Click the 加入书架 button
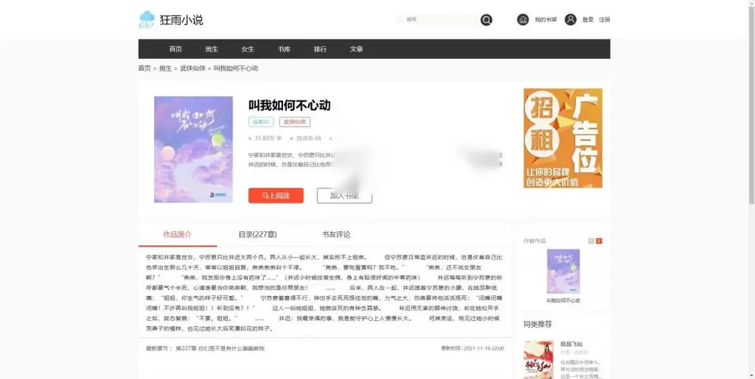 pos(344,195)
